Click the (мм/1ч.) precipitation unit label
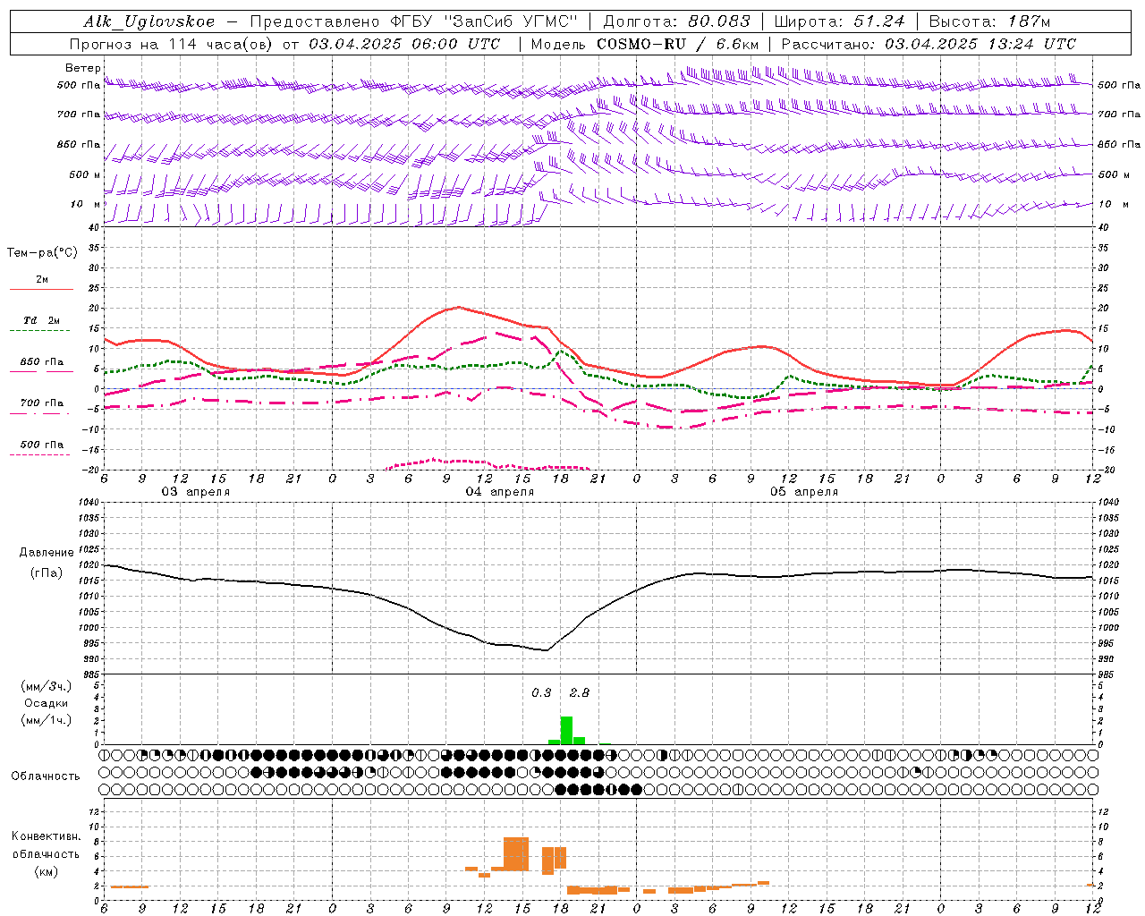Screen dimensions: 1145x916 (x=47, y=720)
